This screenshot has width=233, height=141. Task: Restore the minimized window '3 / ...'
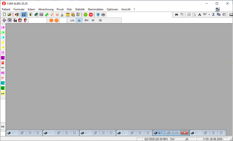(22, 133)
